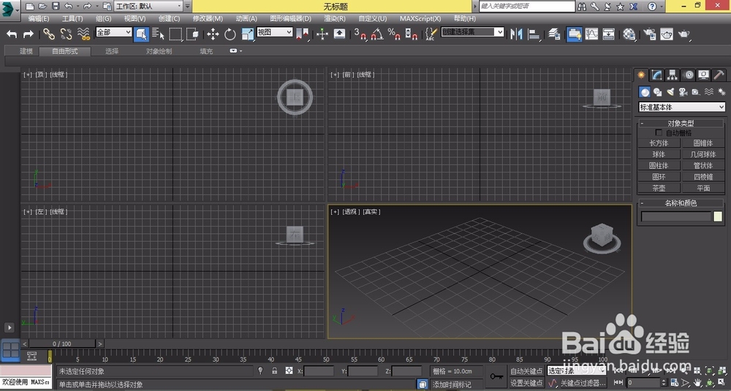Choose the Select Object tool
The width and height of the screenshot is (731, 391).
pyautogui.click(x=141, y=34)
